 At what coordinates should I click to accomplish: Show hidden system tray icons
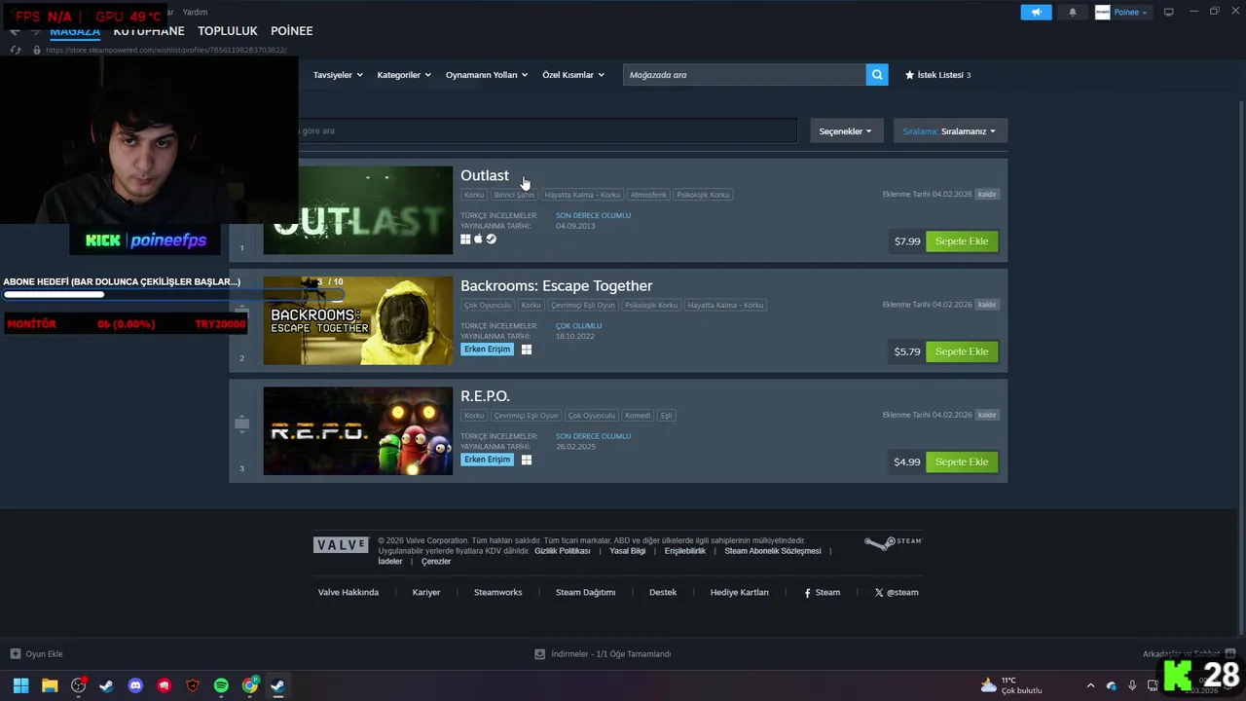click(1090, 685)
